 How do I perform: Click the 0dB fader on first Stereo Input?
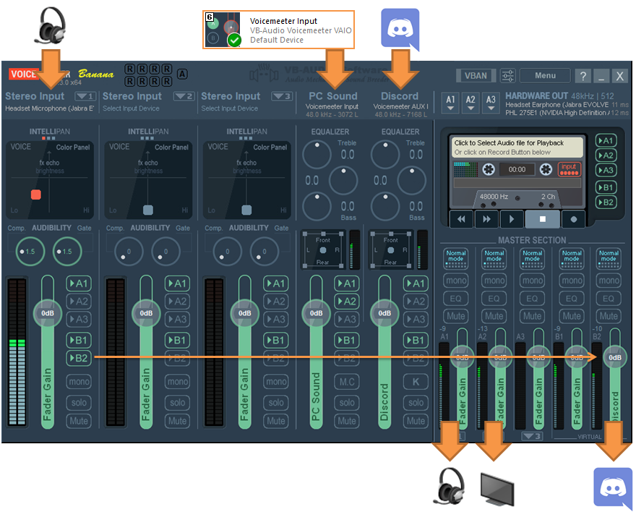click(x=48, y=313)
